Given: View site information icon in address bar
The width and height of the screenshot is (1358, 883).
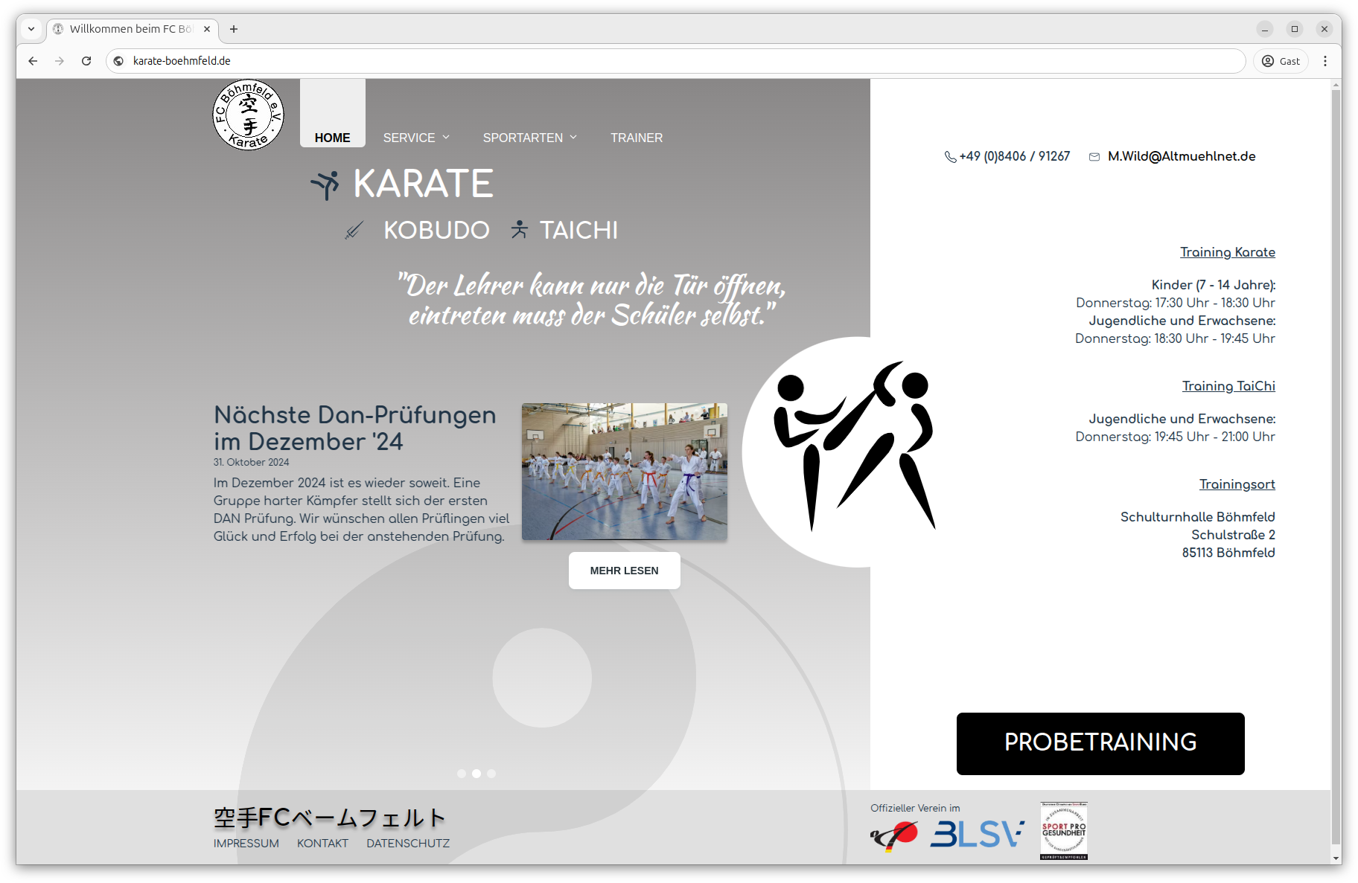Looking at the screenshot, I should (x=119, y=61).
